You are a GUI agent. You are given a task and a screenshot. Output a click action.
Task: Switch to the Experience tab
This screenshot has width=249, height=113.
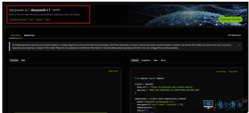point(16,35)
